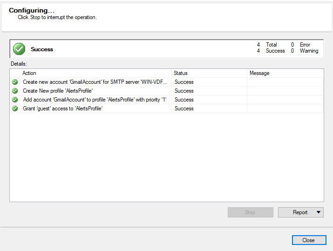Image resolution: width=333 pixels, height=251 pixels.
Task: Click the large green Success checkmark icon
Action: click(19, 49)
